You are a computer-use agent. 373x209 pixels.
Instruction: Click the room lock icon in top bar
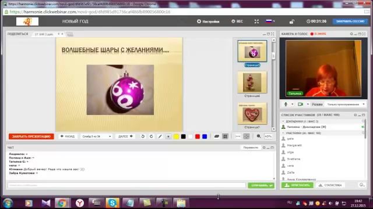[291, 21]
